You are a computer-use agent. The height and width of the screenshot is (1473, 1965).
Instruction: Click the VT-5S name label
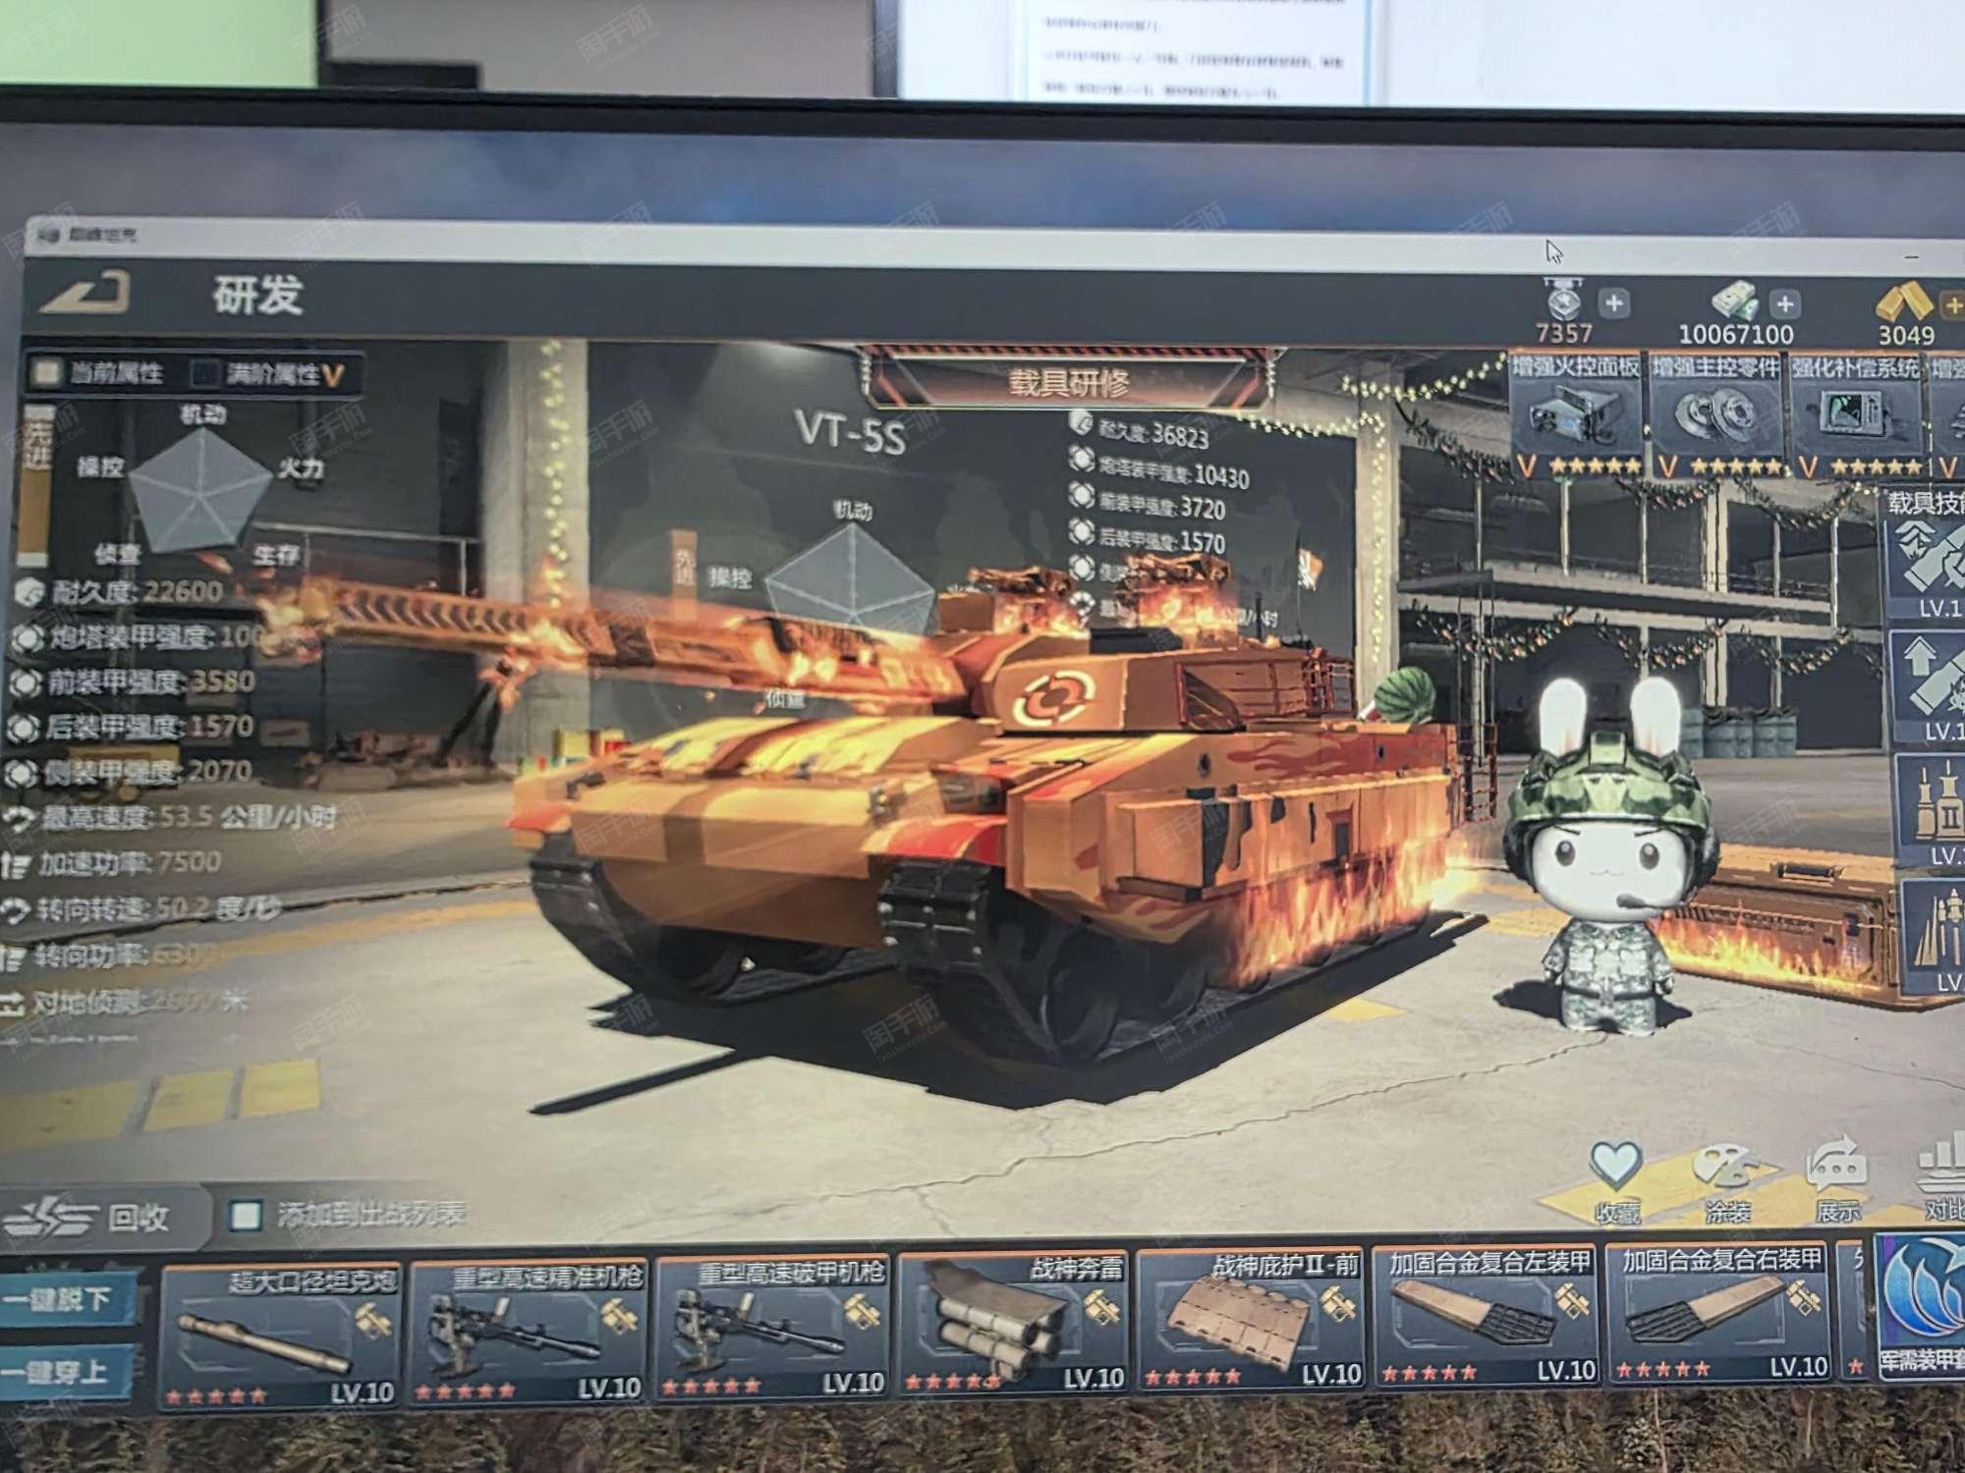pos(849,431)
